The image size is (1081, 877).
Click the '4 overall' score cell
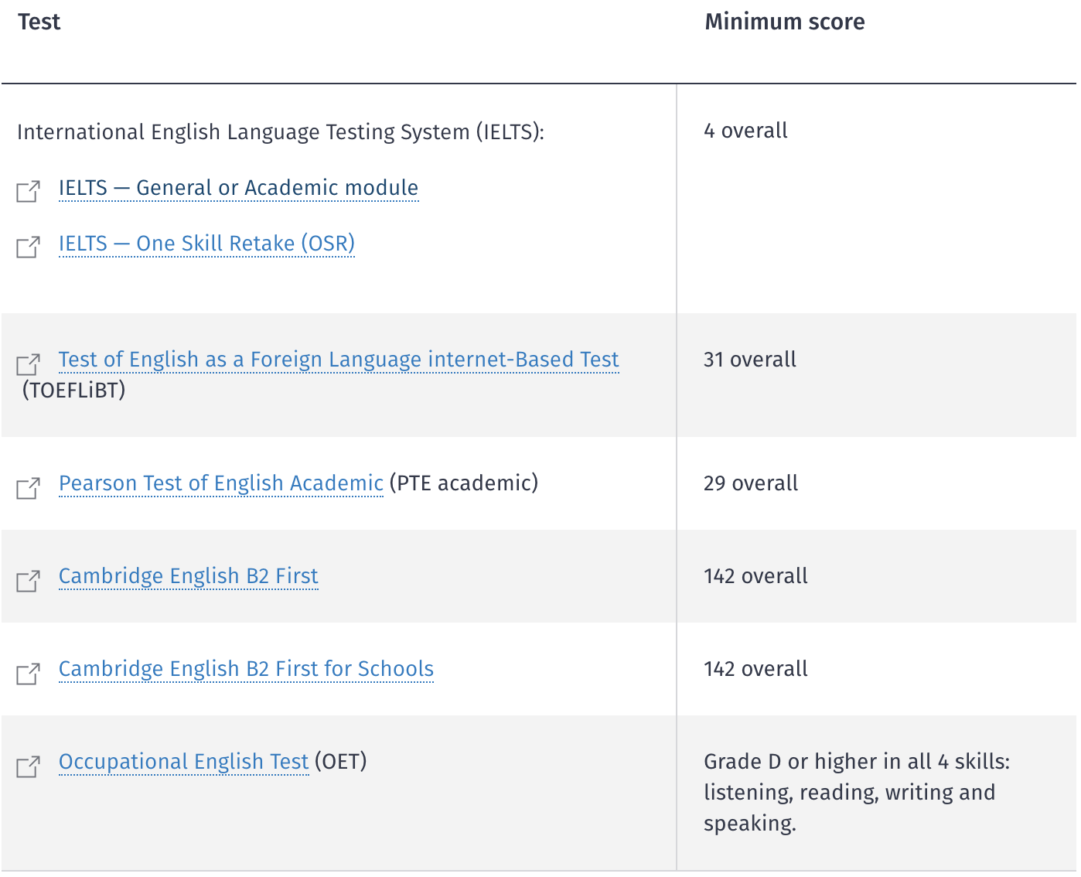pos(745,131)
